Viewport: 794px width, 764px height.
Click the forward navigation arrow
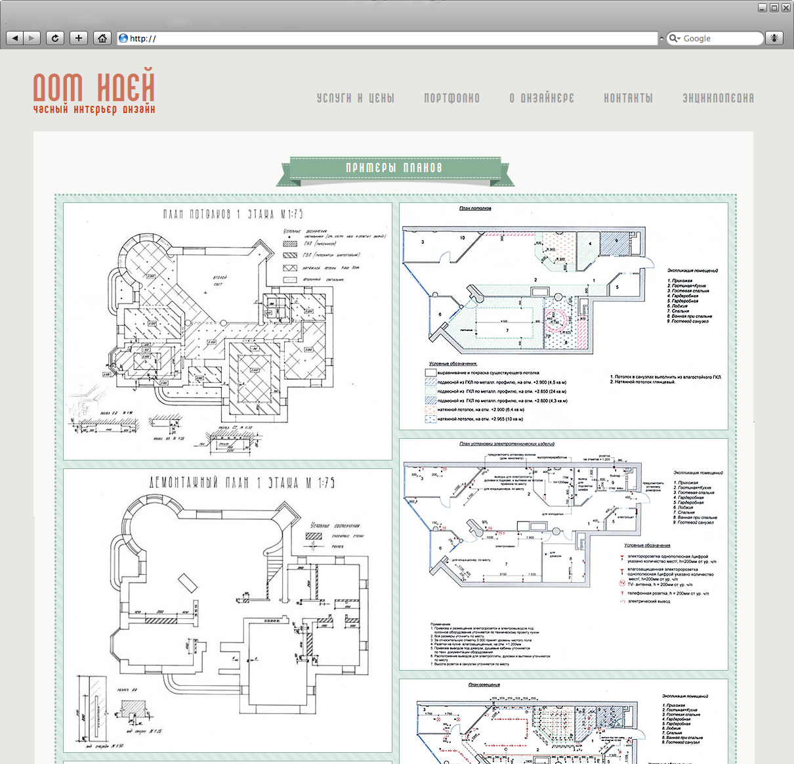31,37
